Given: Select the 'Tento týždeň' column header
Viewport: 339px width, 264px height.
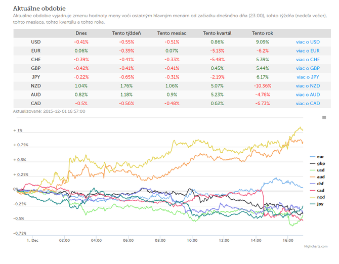Looking at the screenshot, I should tap(126, 33).
